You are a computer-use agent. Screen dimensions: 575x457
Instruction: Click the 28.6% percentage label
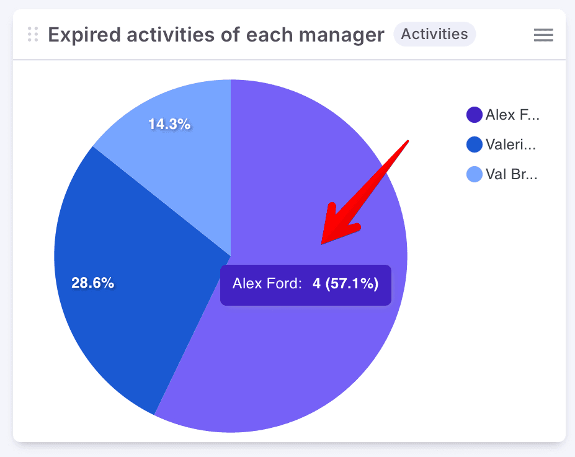point(92,283)
